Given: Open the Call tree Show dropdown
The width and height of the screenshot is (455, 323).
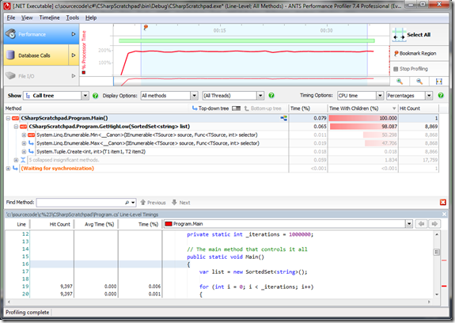Looking at the screenshot, I should [85, 96].
